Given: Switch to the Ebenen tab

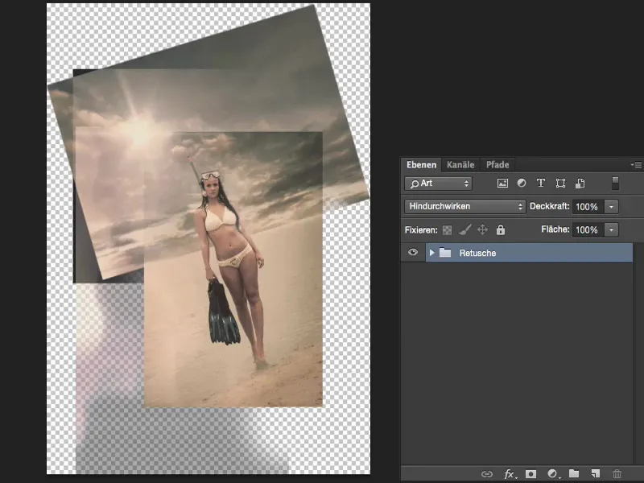Looking at the screenshot, I should [x=421, y=165].
